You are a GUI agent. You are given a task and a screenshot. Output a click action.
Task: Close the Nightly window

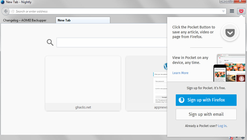(240, 1)
